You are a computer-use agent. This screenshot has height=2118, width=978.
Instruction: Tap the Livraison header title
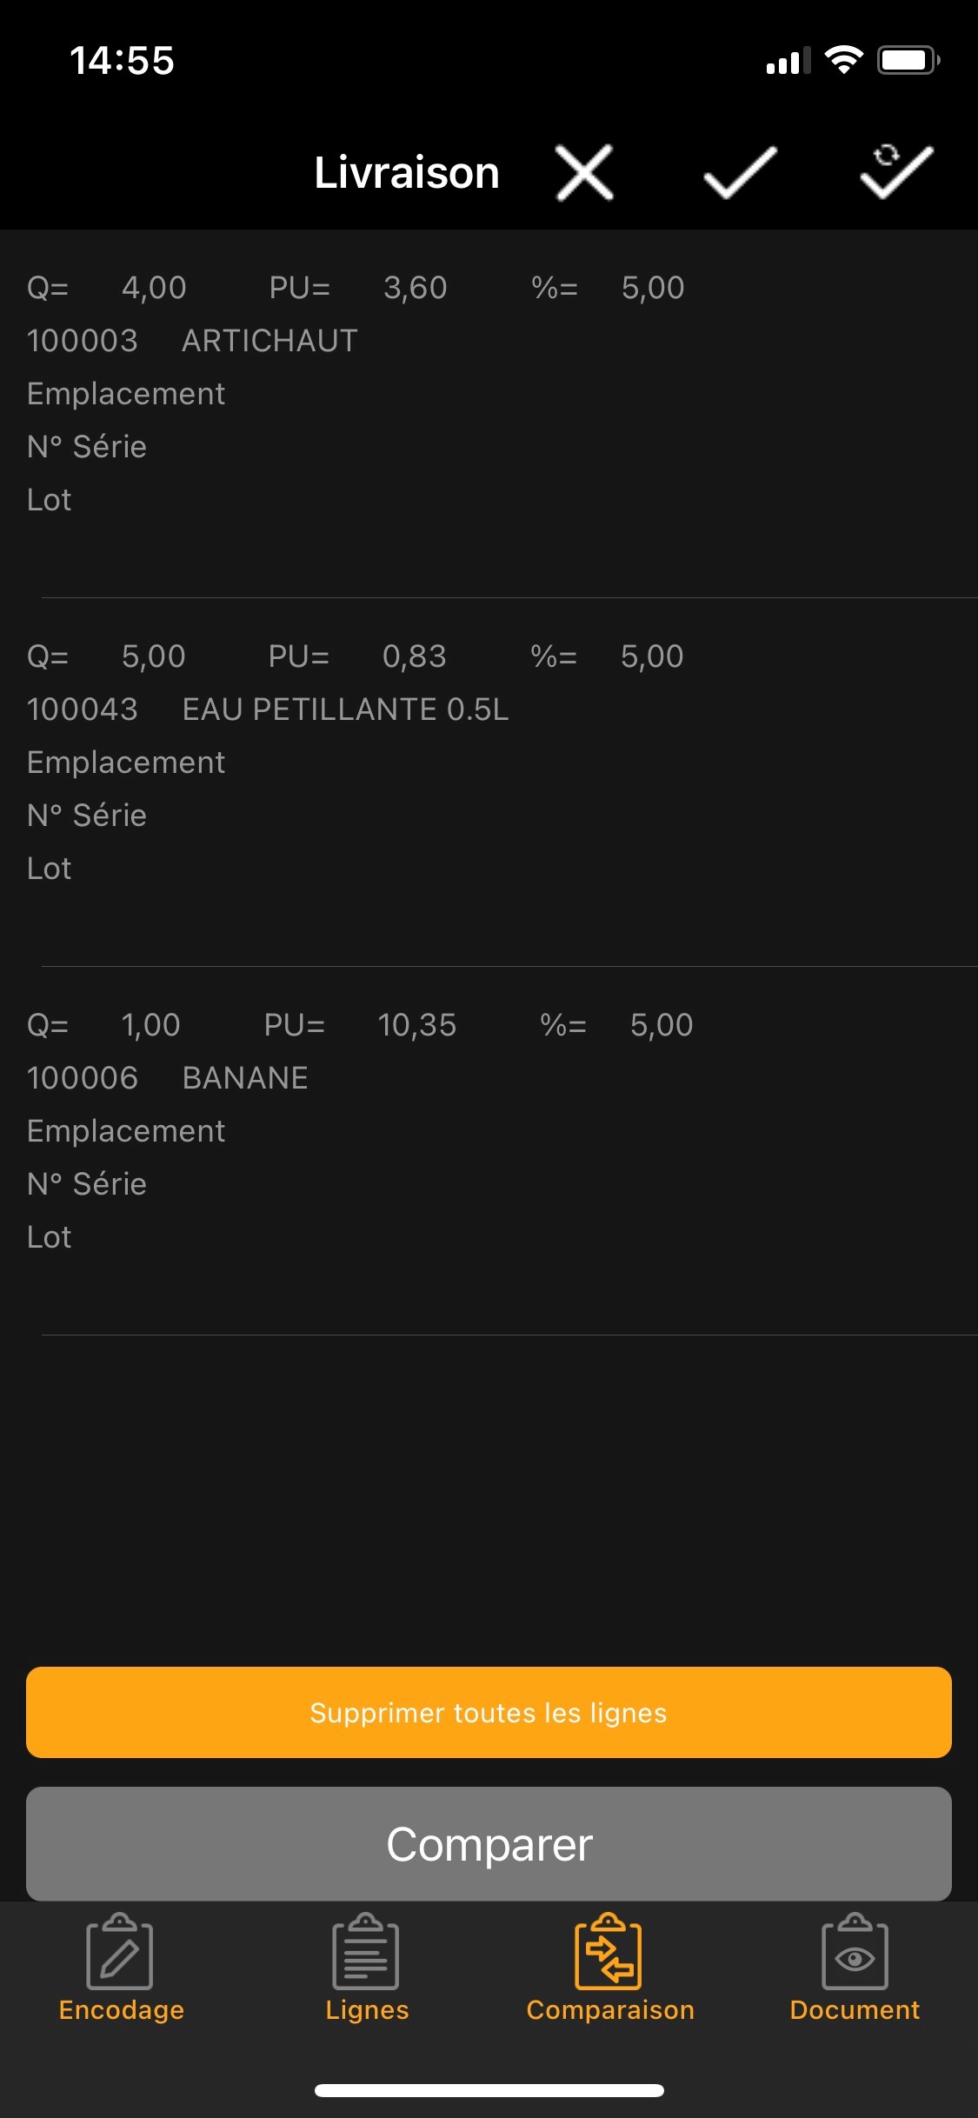[x=407, y=173]
